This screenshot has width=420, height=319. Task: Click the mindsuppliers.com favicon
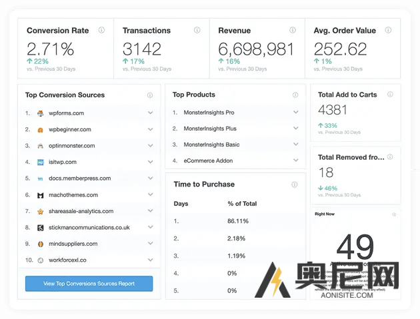tap(41, 244)
